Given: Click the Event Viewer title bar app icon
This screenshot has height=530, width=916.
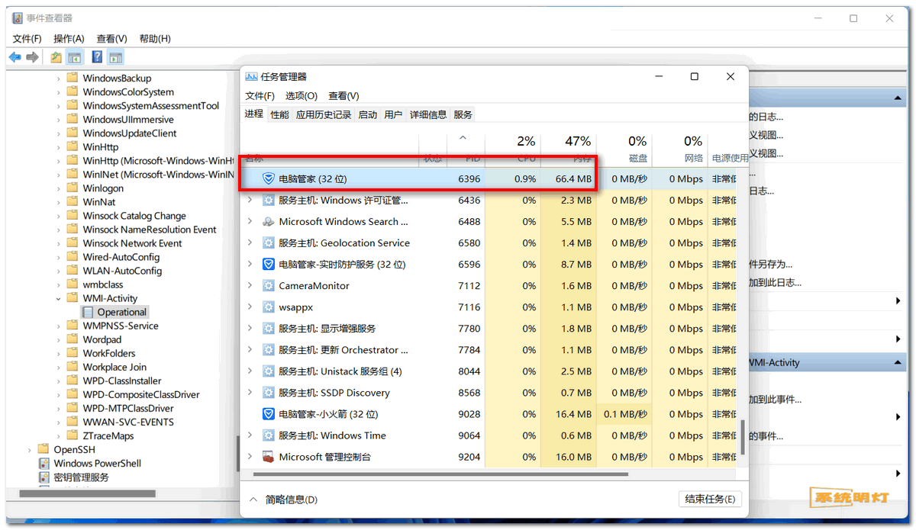Looking at the screenshot, I should pyautogui.click(x=18, y=18).
